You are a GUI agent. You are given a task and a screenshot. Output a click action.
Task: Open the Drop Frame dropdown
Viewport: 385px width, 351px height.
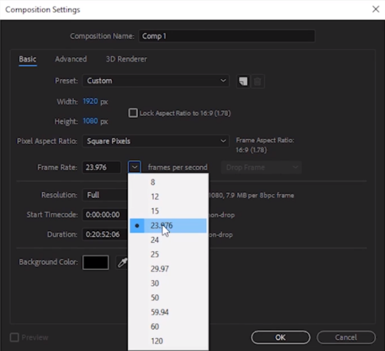tap(261, 167)
